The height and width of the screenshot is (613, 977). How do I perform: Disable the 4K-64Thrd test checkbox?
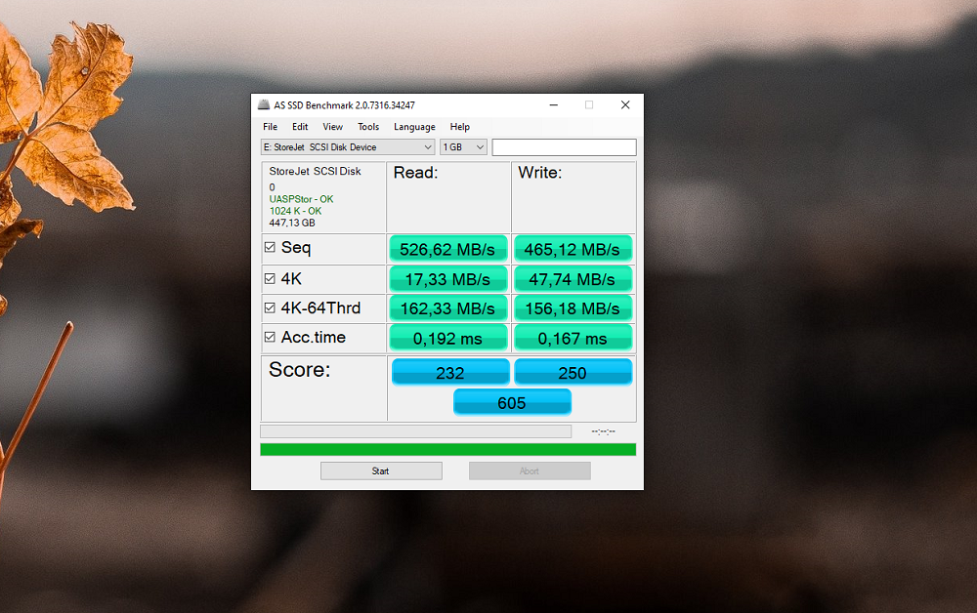pos(270,307)
